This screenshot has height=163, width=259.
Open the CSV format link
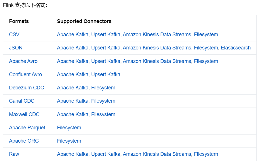click(14, 34)
